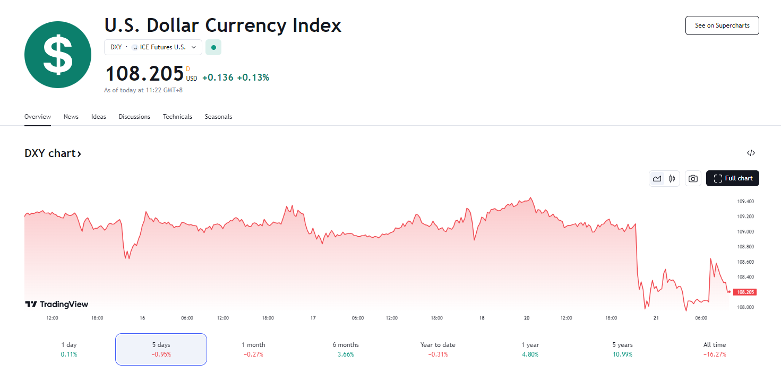The height and width of the screenshot is (373, 781).
Task: Switch to the Technicals tab
Action: [177, 117]
